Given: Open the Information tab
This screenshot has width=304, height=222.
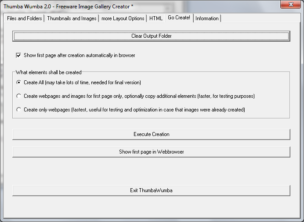Looking at the screenshot, I should coord(207,18).
